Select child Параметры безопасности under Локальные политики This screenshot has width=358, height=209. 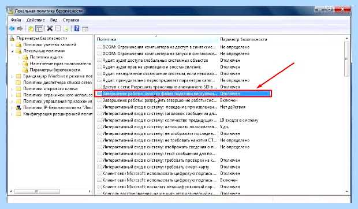pyautogui.click(x=55, y=70)
